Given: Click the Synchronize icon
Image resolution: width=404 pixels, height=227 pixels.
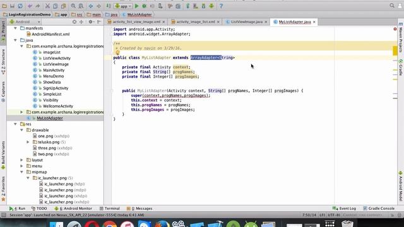Looking at the screenshot, I should click(x=20, y=6).
